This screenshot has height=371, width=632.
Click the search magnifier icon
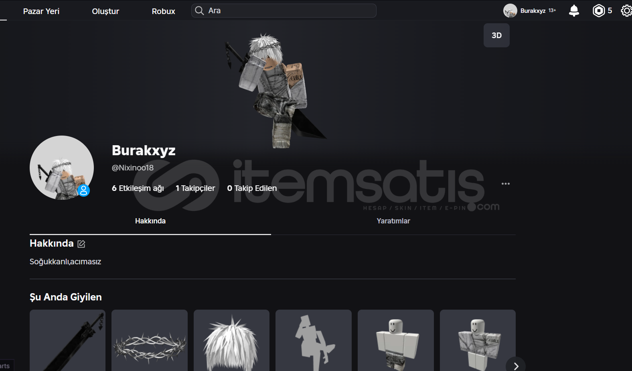click(x=199, y=11)
